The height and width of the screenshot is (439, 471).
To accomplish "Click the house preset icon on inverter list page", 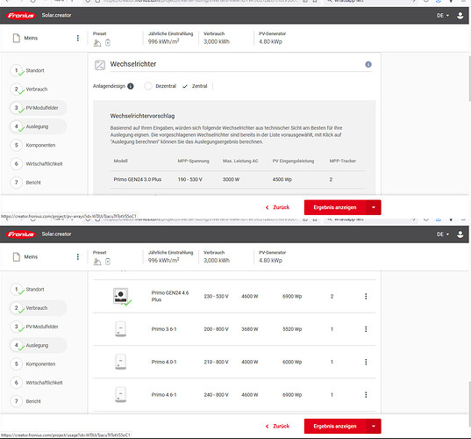I will pos(97,262).
